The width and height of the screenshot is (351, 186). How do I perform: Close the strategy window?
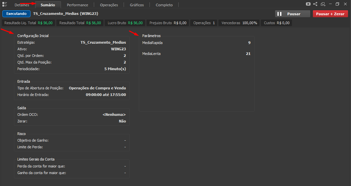tap(345, 4)
